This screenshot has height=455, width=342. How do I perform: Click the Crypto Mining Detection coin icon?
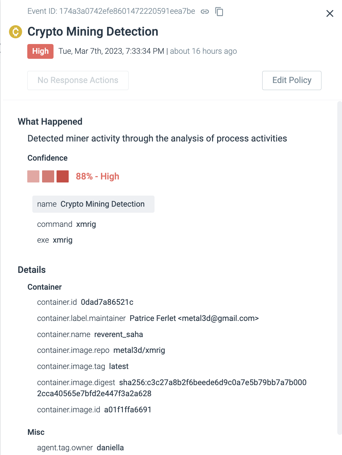[15, 32]
